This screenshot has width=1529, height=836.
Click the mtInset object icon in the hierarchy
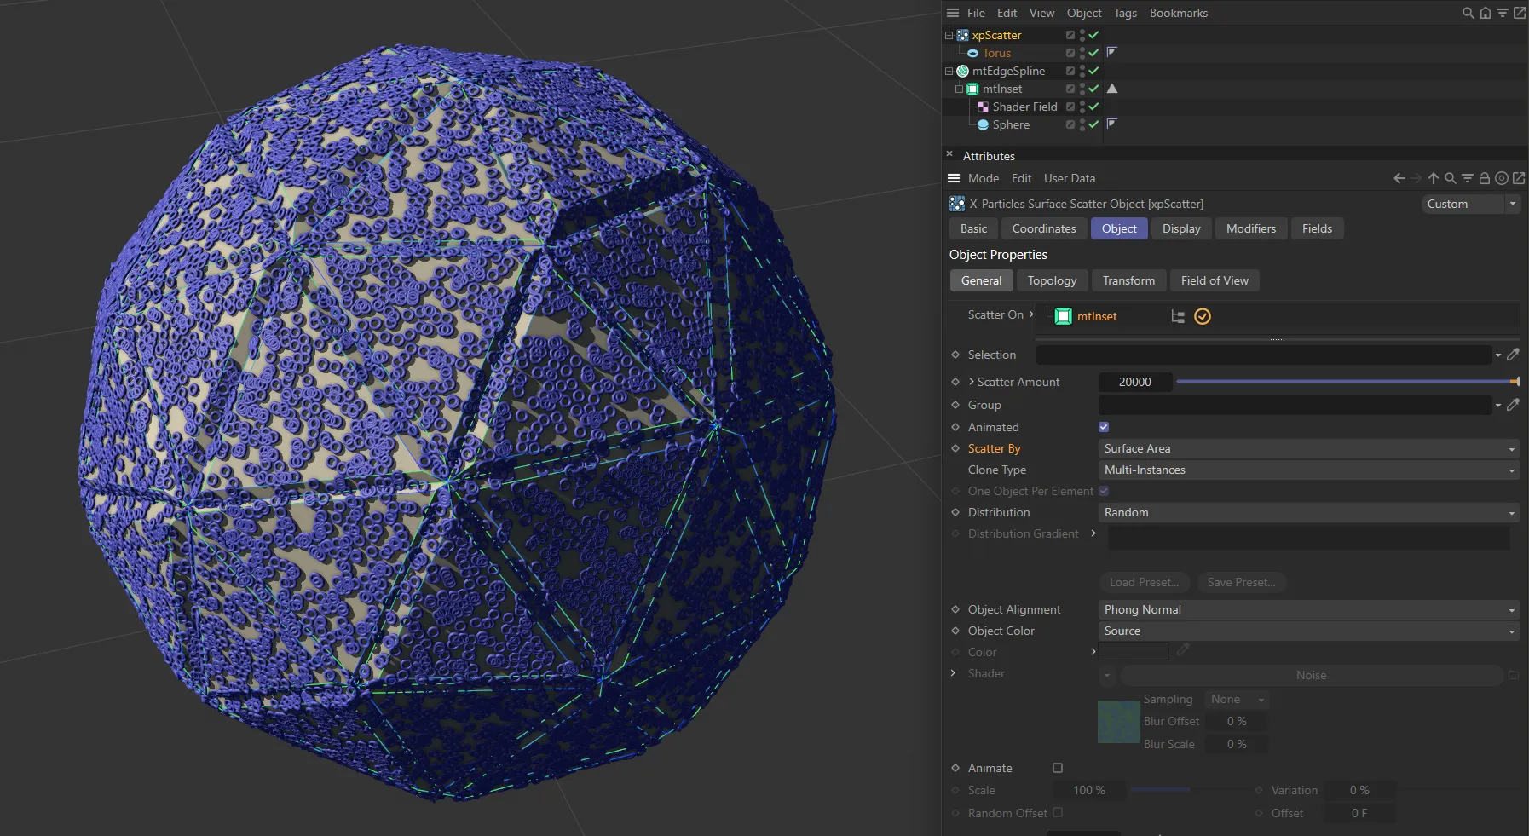[973, 89]
